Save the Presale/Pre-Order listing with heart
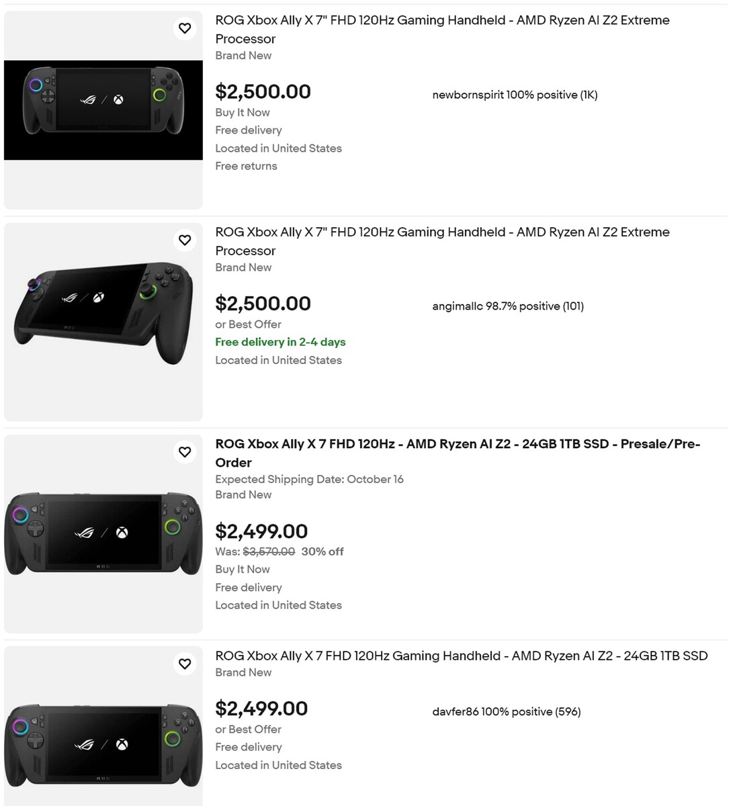The height and width of the screenshot is (806, 735). click(x=185, y=452)
